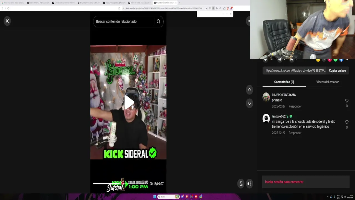Click the browser address bar URL

[164, 8]
